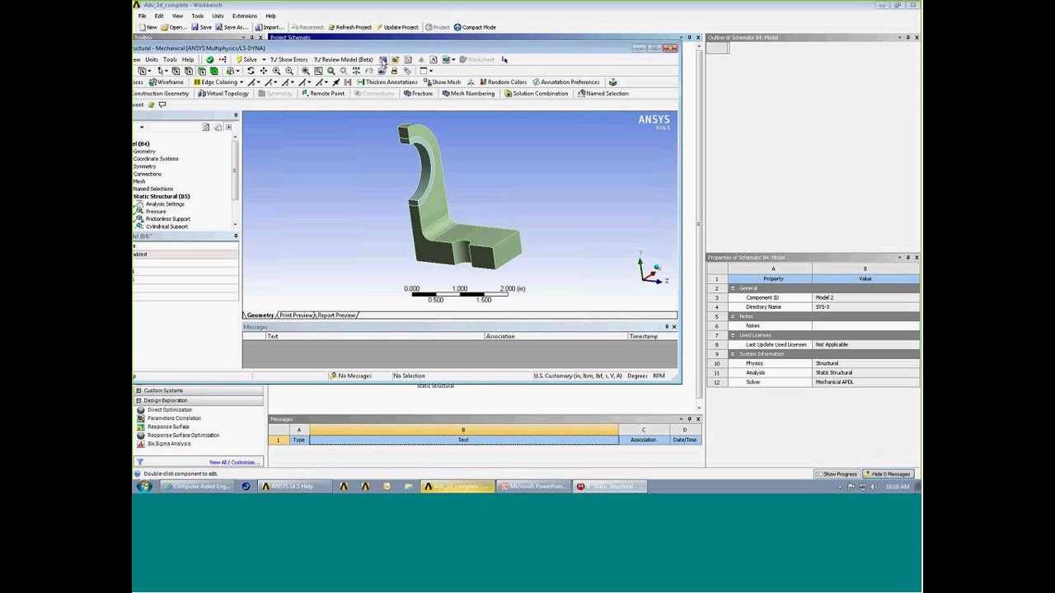1055x593 pixels.
Task: Click the Pan view icon
Action: tap(264, 71)
